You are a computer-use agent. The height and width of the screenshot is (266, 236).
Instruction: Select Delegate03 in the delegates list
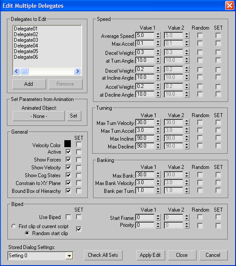pyautogui.click(x=26, y=40)
